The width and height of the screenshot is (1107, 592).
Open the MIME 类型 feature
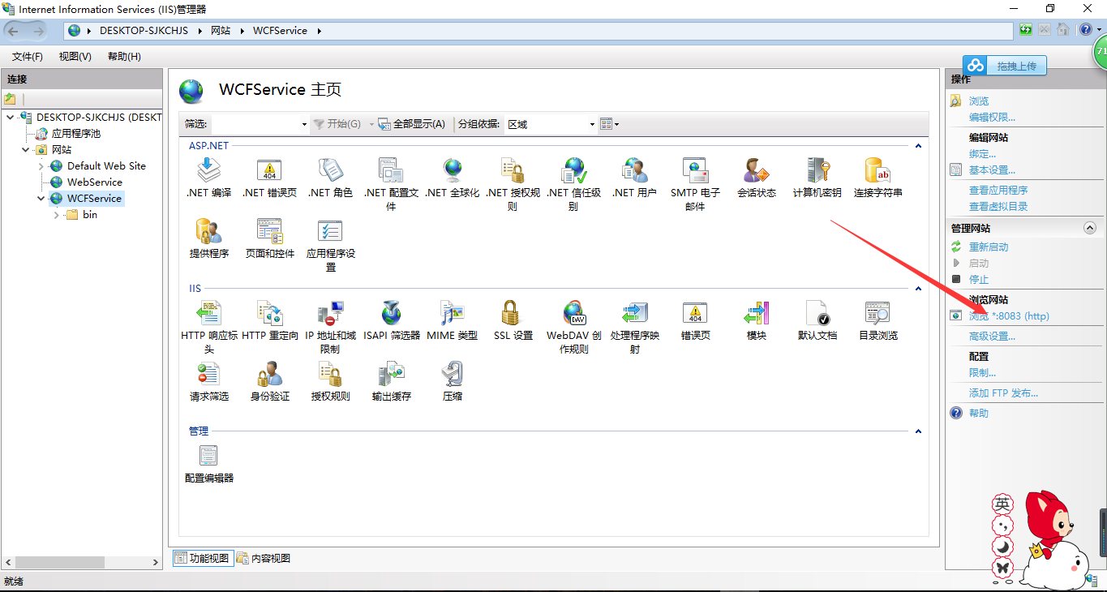(452, 320)
